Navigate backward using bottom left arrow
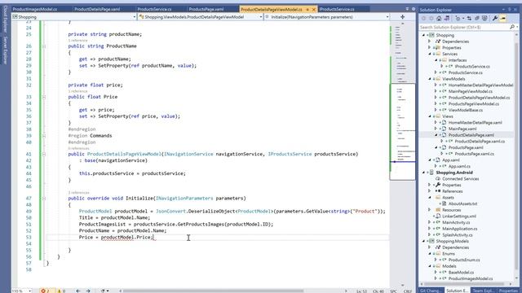 78,291
